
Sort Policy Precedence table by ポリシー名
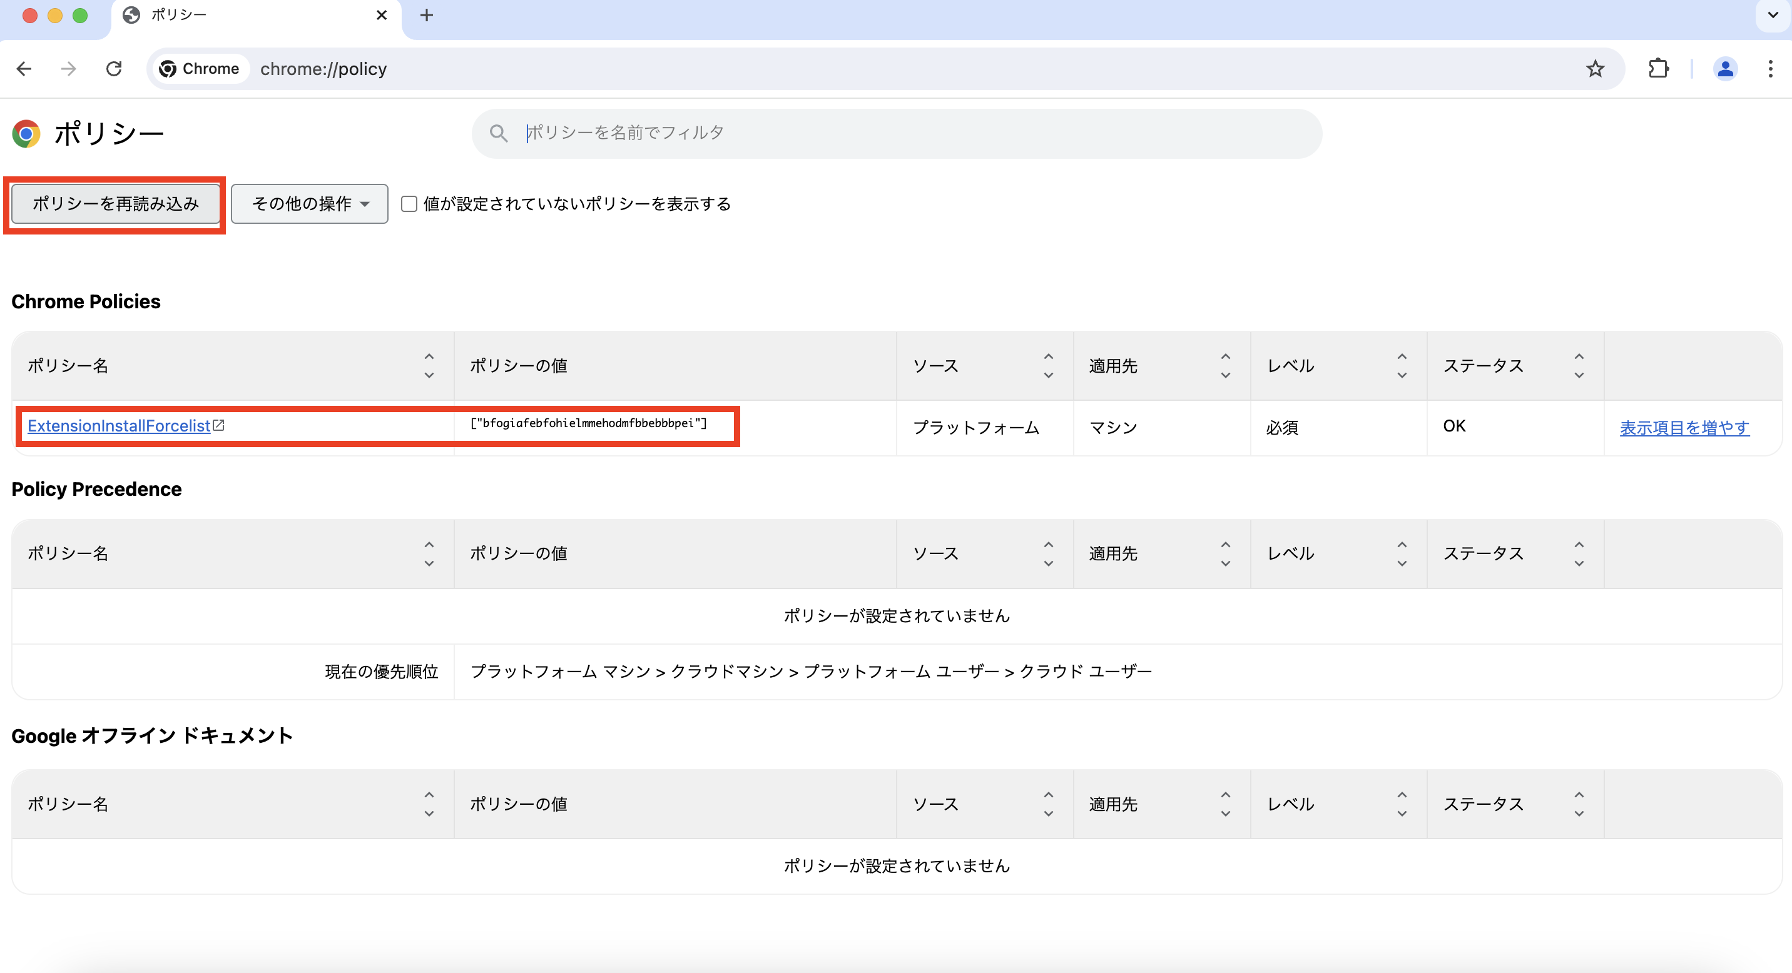[x=429, y=554]
